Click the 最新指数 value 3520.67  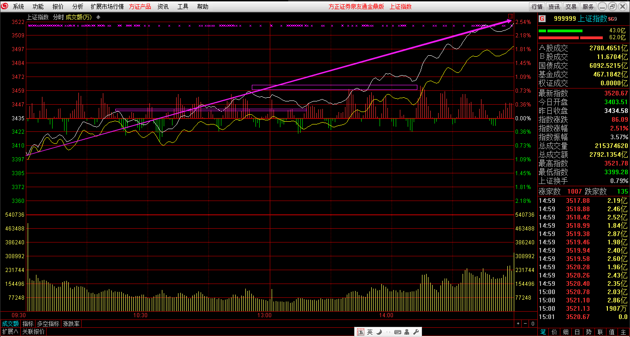coord(616,94)
